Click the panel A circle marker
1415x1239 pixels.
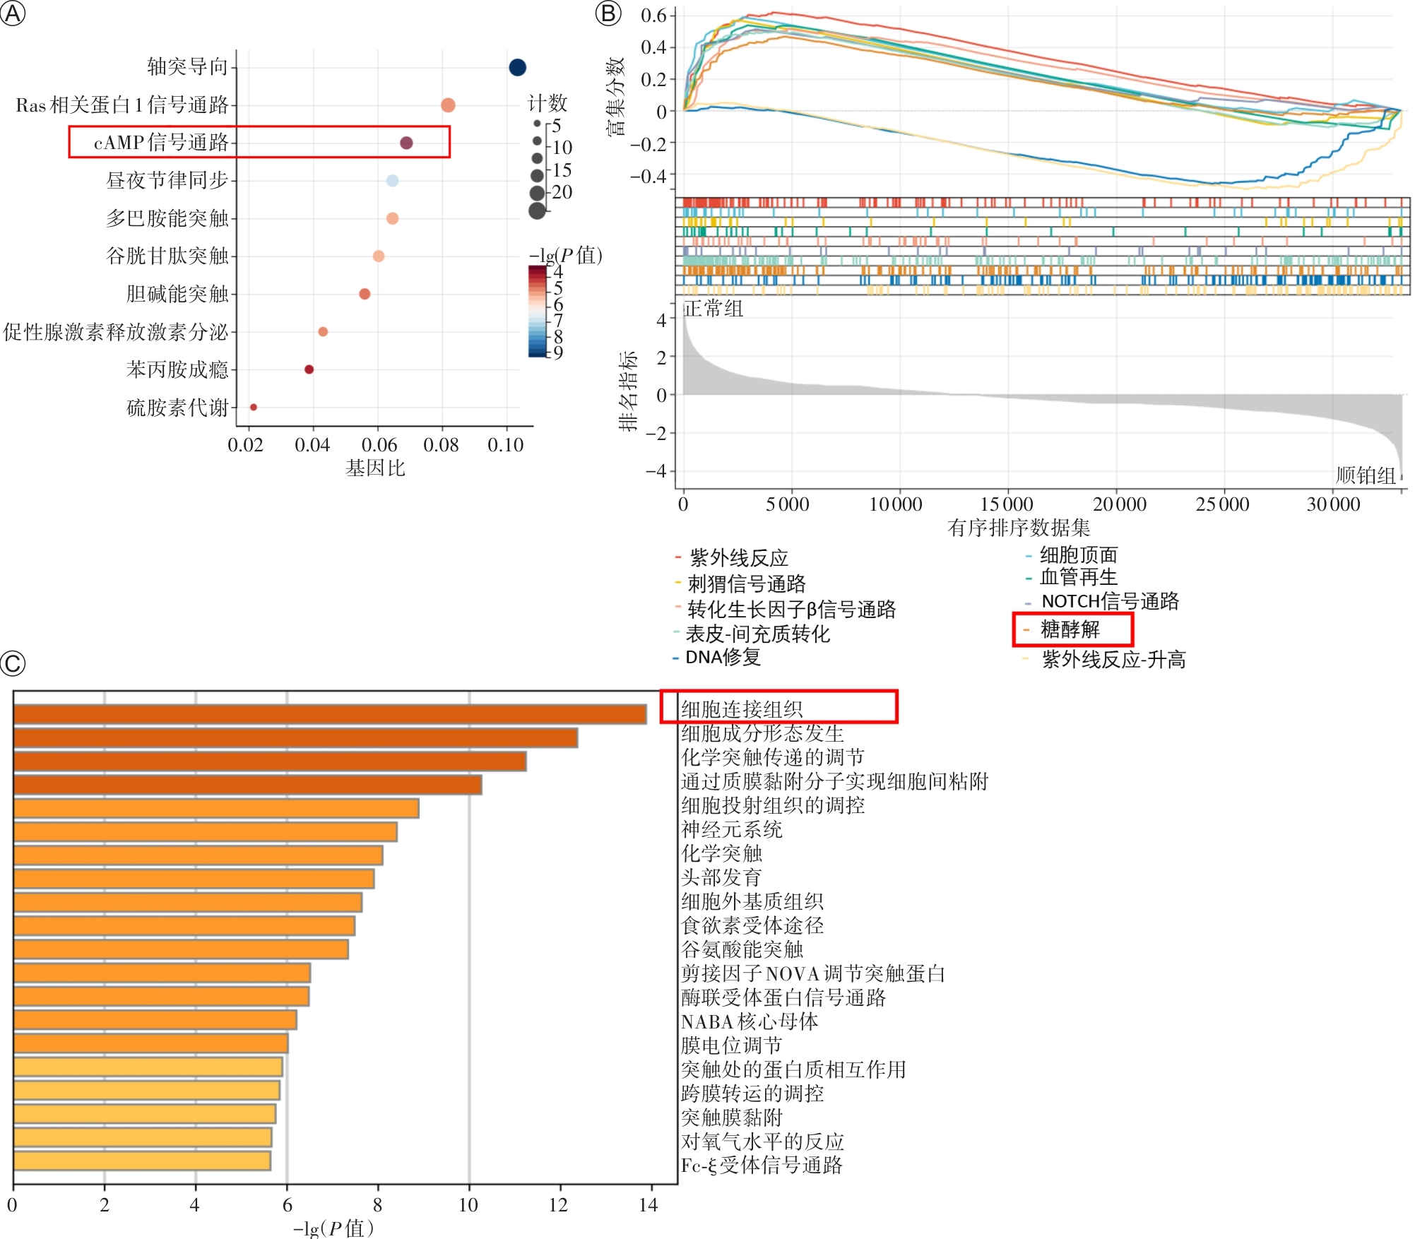tap(13, 13)
